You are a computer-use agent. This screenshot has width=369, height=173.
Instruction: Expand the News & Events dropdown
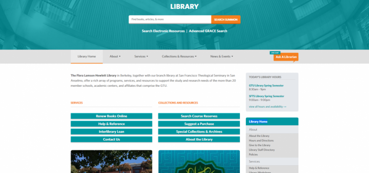222,57
